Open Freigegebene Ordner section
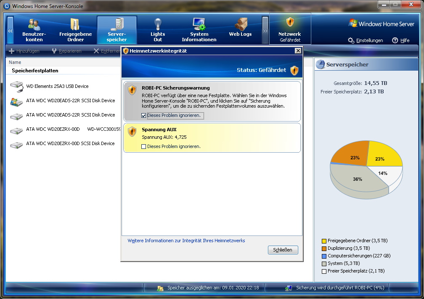 (75, 30)
